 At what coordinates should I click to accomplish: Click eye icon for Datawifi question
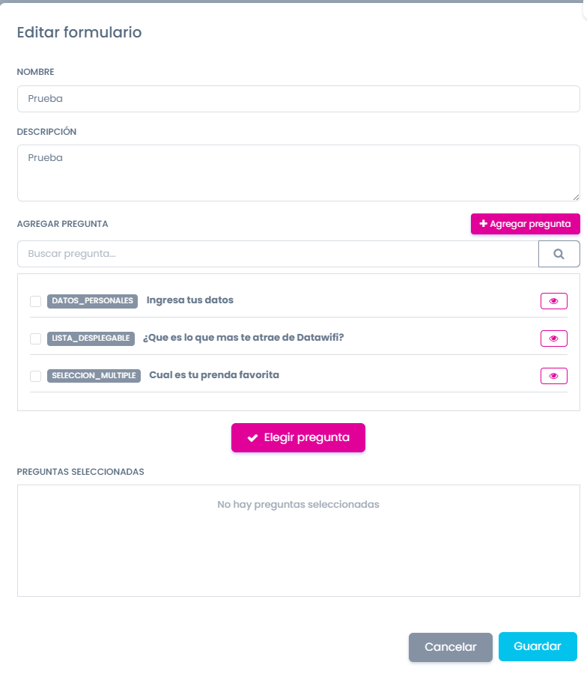554,338
